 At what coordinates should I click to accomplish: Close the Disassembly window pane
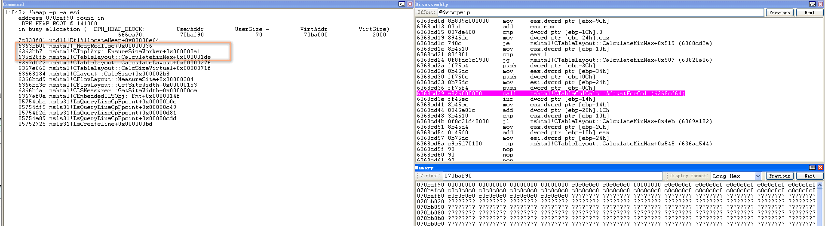[820, 4]
